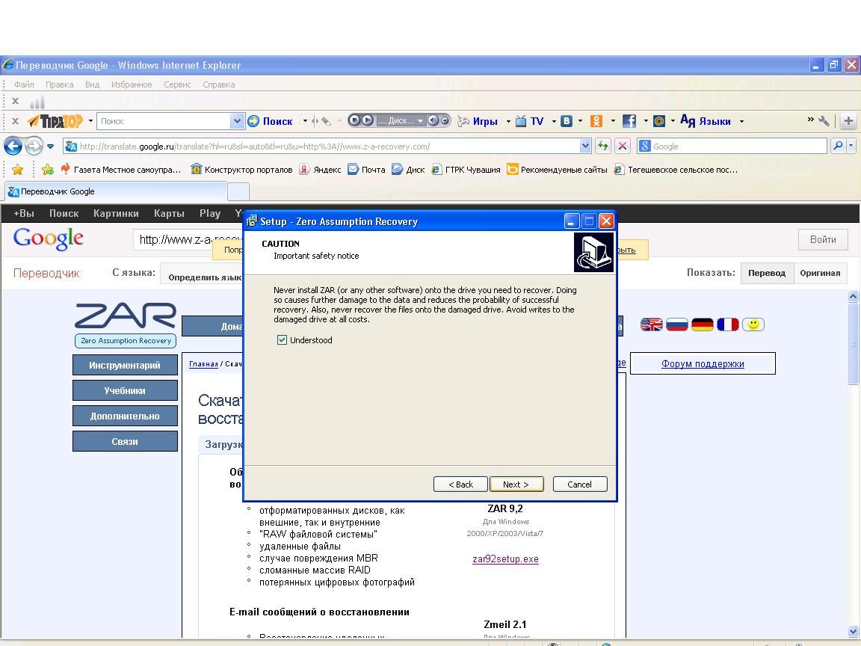
Task: Click the TipaTop toolbar logo
Action: pos(55,121)
